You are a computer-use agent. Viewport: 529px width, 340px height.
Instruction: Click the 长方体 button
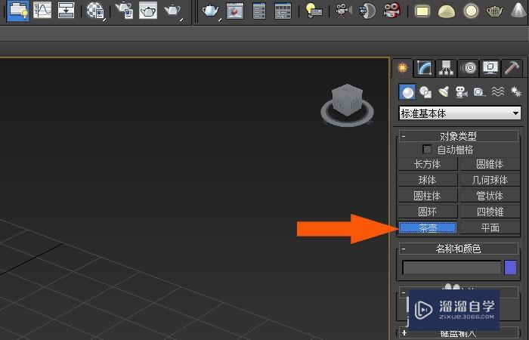pos(428,164)
